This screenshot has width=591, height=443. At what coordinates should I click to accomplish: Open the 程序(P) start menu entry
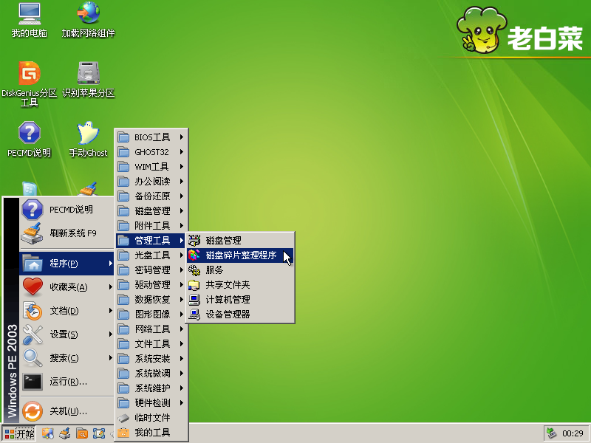(x=66, y=264)
